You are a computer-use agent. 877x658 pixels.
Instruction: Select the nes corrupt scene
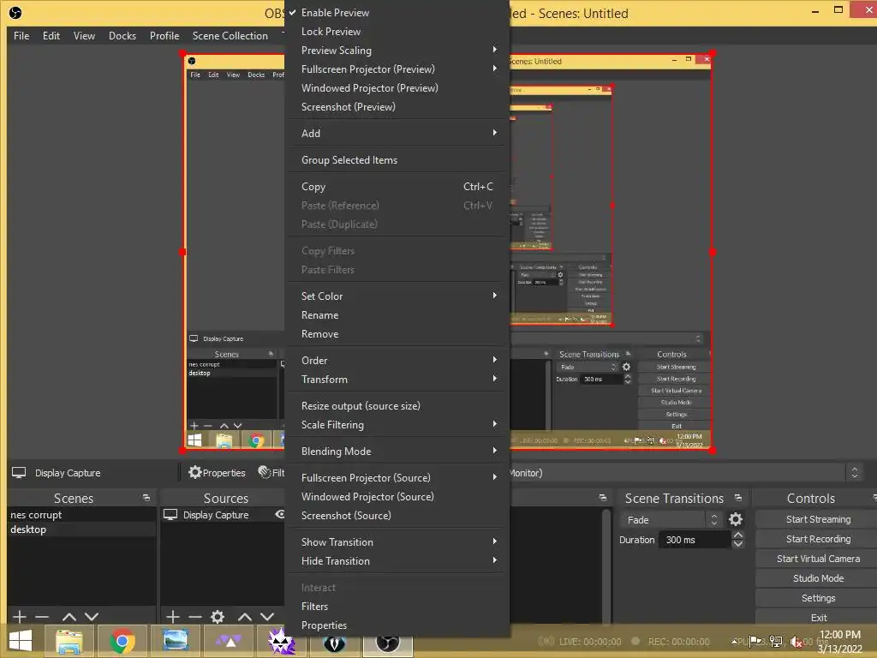pos(81,515)
